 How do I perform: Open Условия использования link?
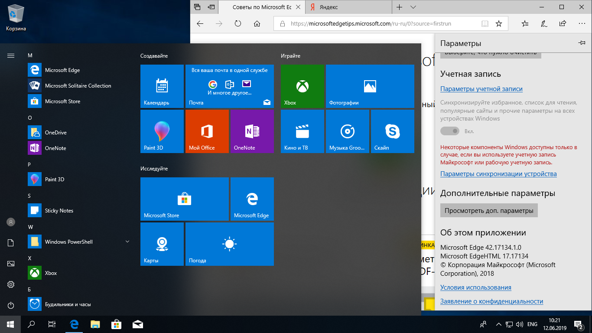pyautogui.click(x=476, y=287)
